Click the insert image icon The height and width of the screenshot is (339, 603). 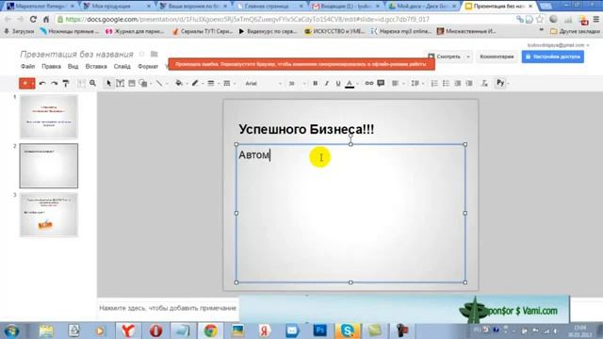point(132,83)
